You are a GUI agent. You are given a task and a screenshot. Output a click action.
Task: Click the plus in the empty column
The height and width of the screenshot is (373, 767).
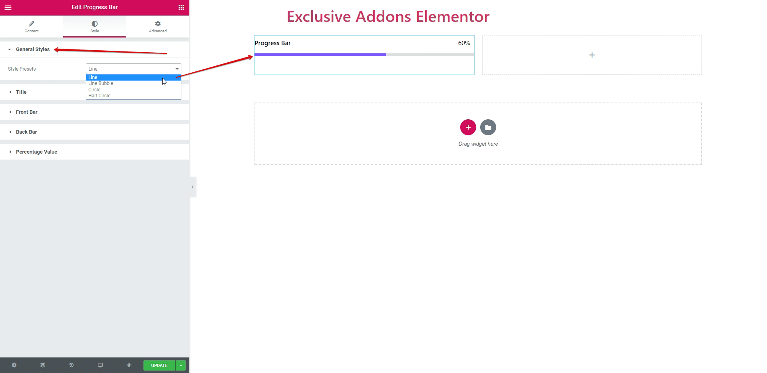click(x=592, y=55)
